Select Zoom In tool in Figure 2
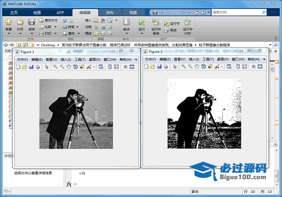This screenshot has height=197, width=282. (x=184, y=67)
